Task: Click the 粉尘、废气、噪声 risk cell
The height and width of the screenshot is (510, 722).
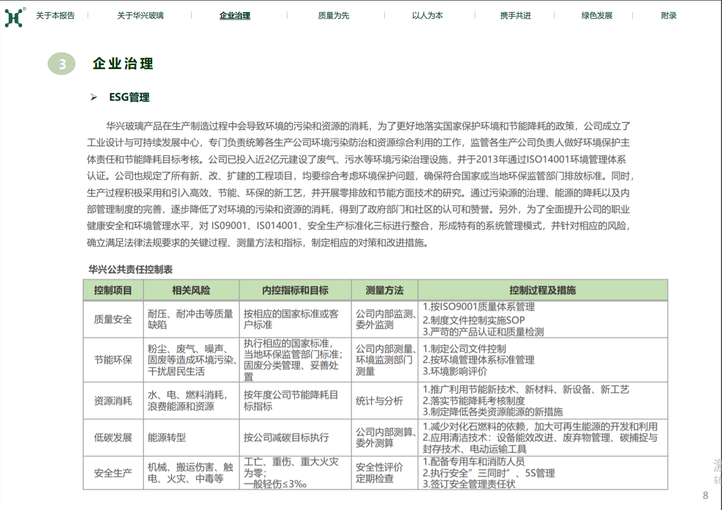Action: (x=191, y=360)
